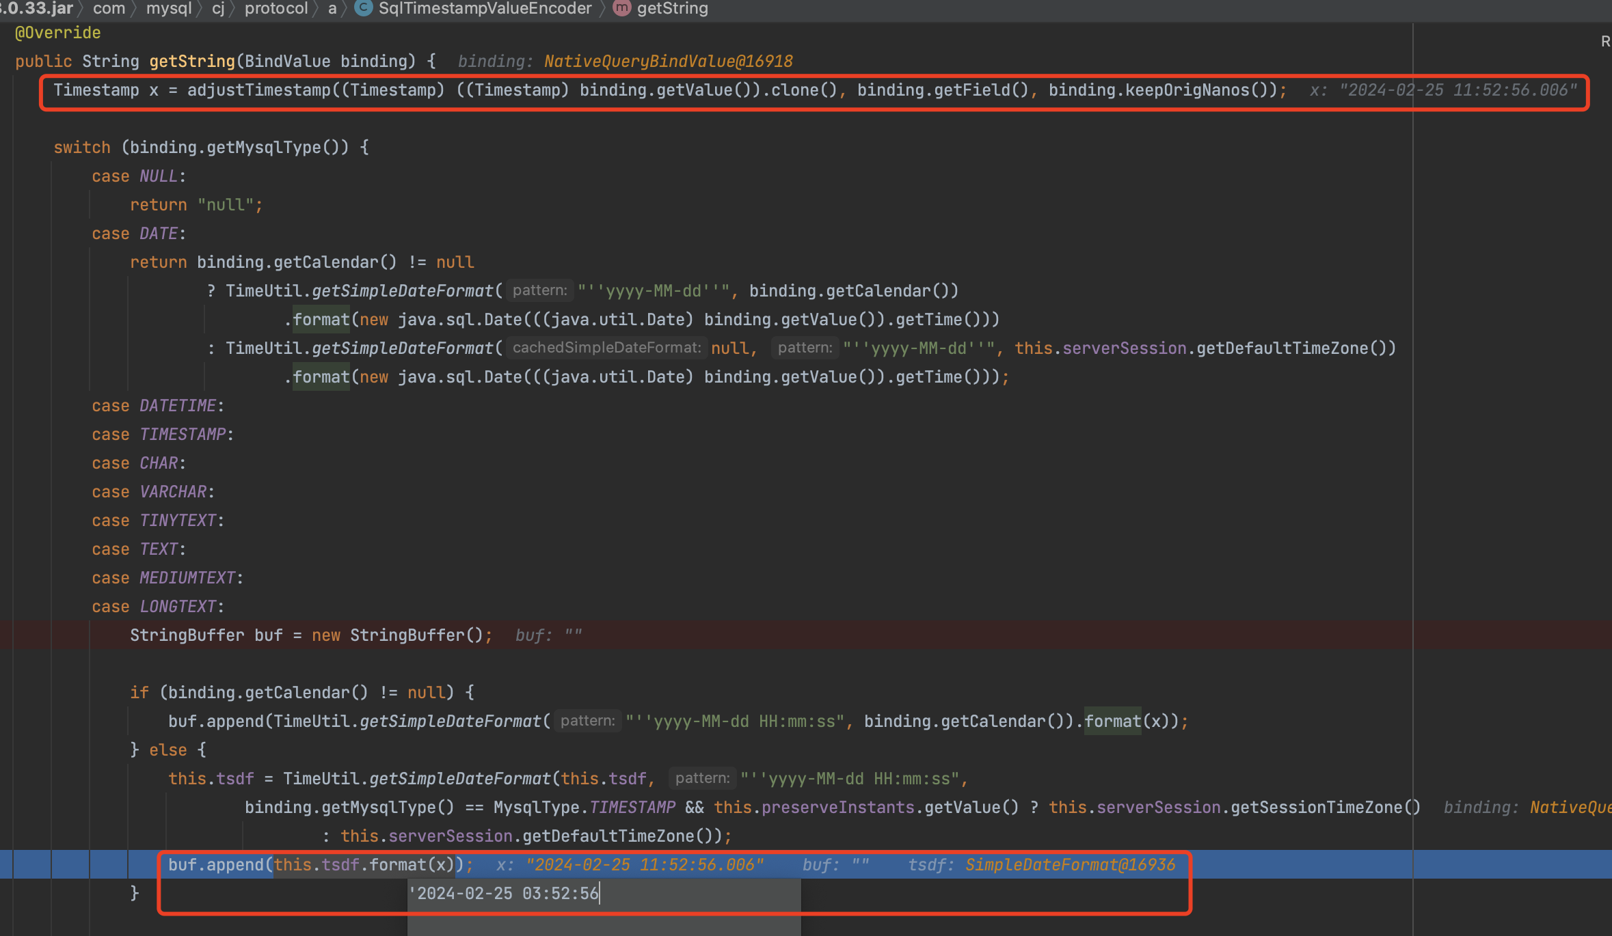
Task: Click the pattern hint badge near getSimpleDateFormat call
Action: (539, 290)
